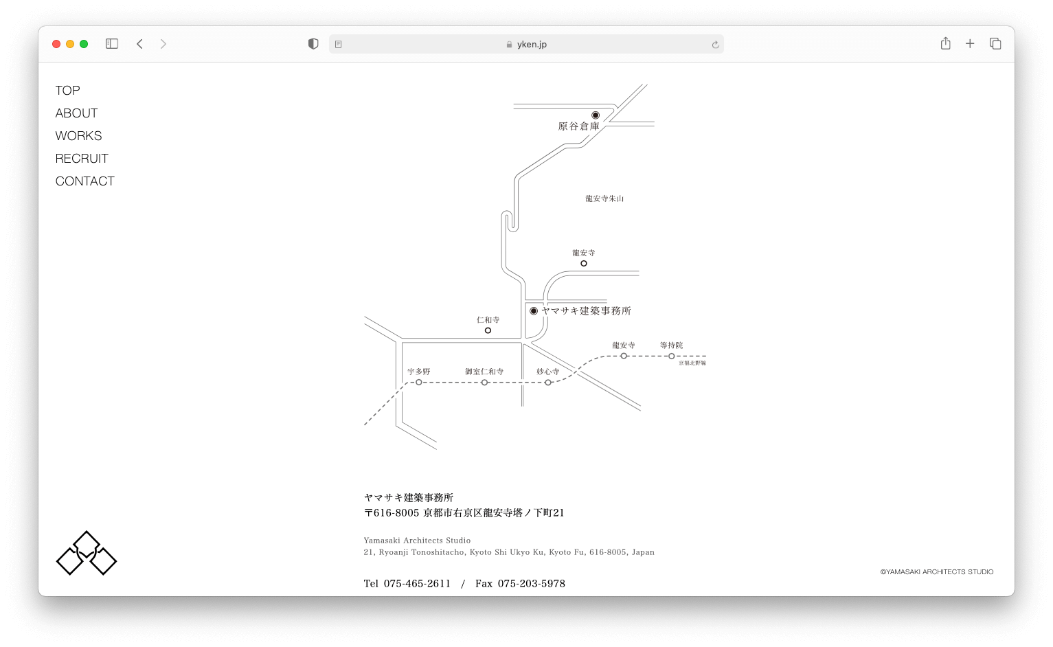Image resolution: width=1053 pixels, height=647 pixels.
Task: Reload the yken.jp page
Action: (715, 45)
